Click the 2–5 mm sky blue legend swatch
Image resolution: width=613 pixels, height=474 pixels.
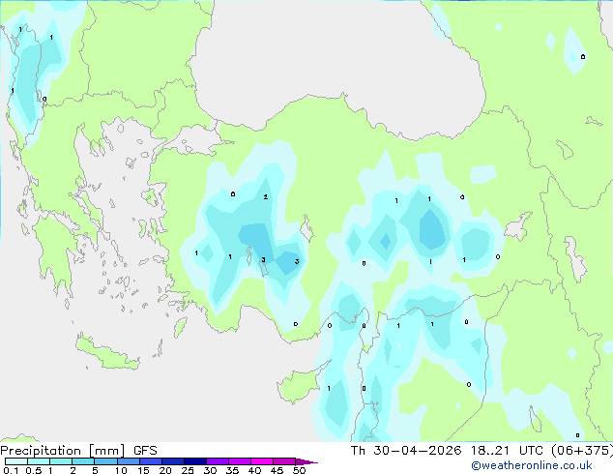(83, 461)
